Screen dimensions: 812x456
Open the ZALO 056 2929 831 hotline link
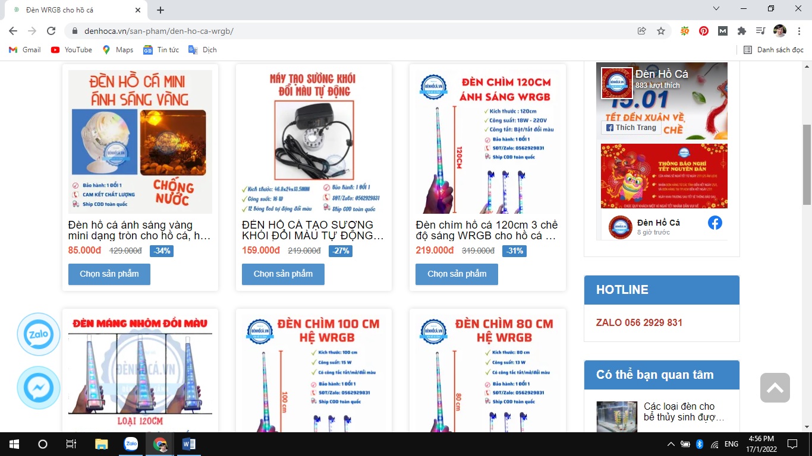click(x=639, y=322)
